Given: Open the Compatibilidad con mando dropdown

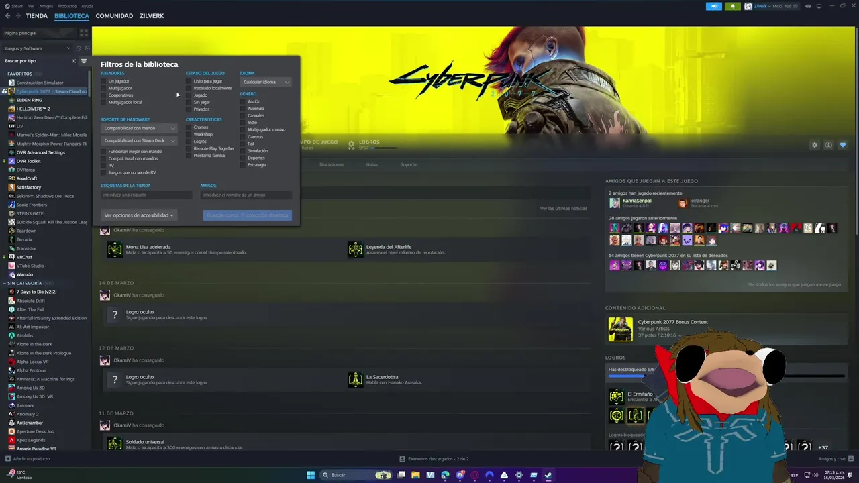Looking at the screenshot, I should pos(139,128).
